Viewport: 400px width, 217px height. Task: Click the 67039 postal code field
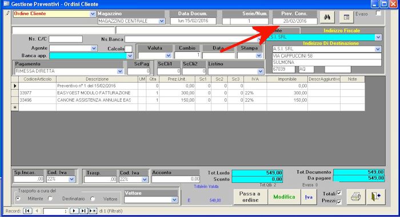[x=283, y=69]
